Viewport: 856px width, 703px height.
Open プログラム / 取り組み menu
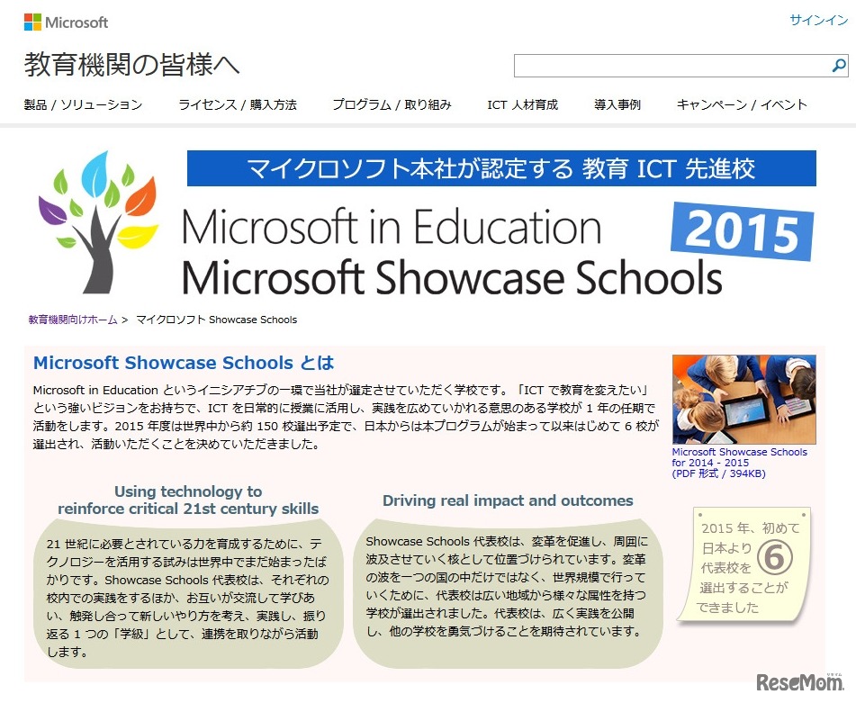pyautogui.click(x=392, y=104)
